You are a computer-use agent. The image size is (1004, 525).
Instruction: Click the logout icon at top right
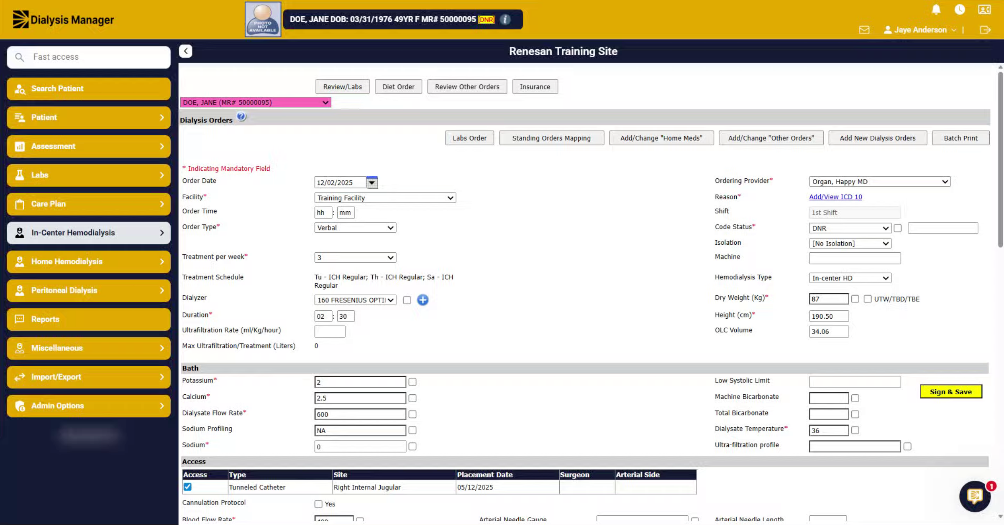click(x=985, y=30)
